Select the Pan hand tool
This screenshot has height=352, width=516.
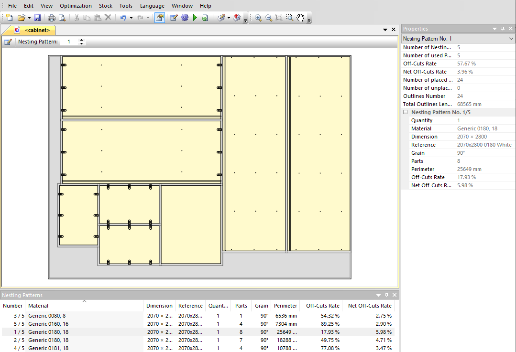pos(300,18)
